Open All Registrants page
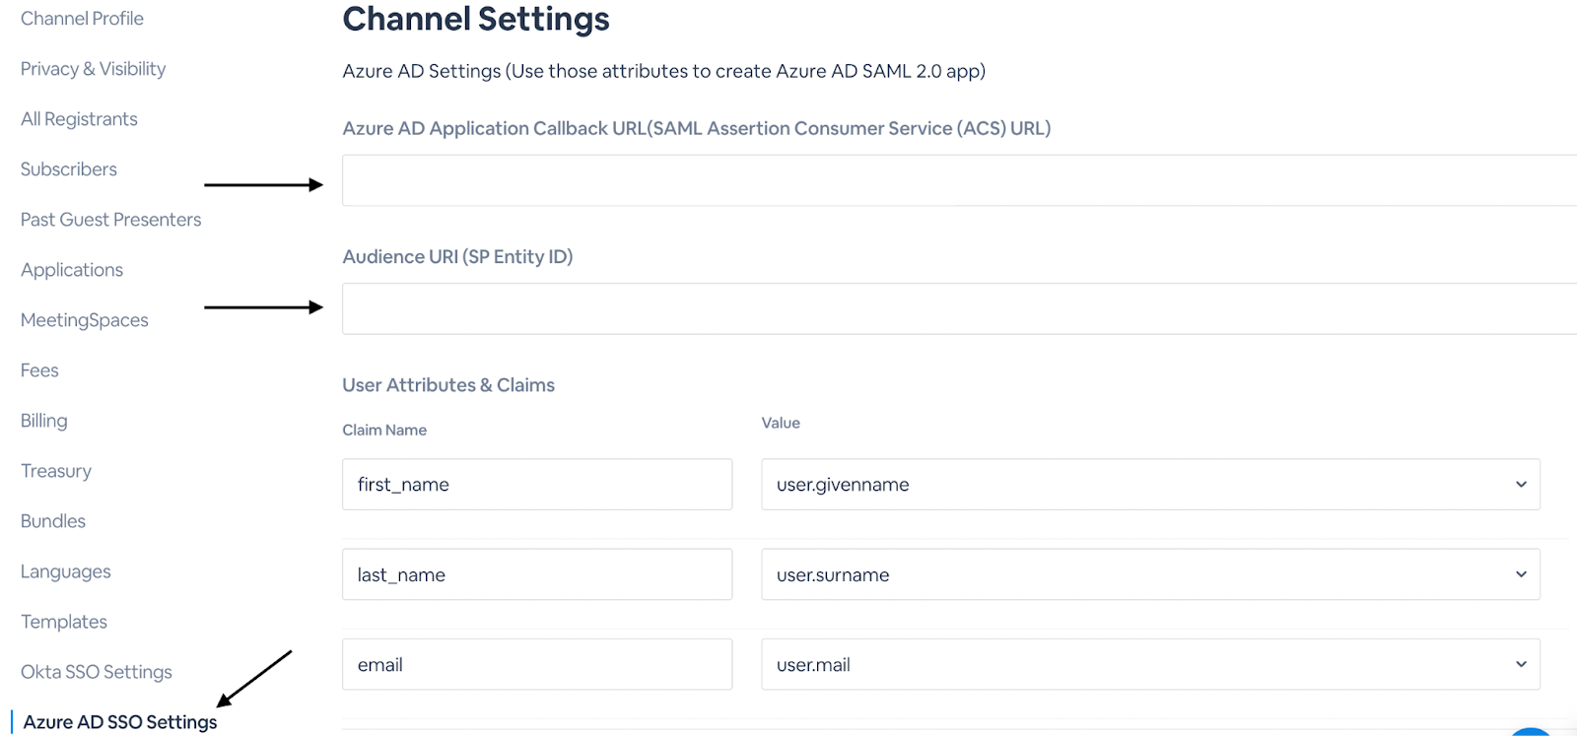This screenshot has height=736, width=1577. pos(79,119)
